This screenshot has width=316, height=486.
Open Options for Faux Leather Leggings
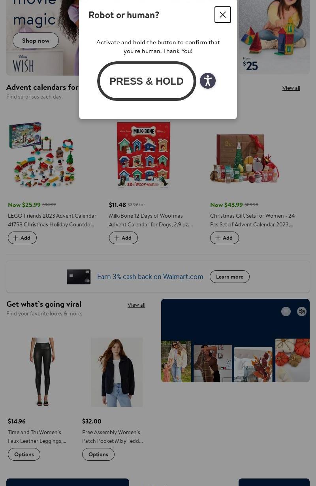click(x=24, y=454)
